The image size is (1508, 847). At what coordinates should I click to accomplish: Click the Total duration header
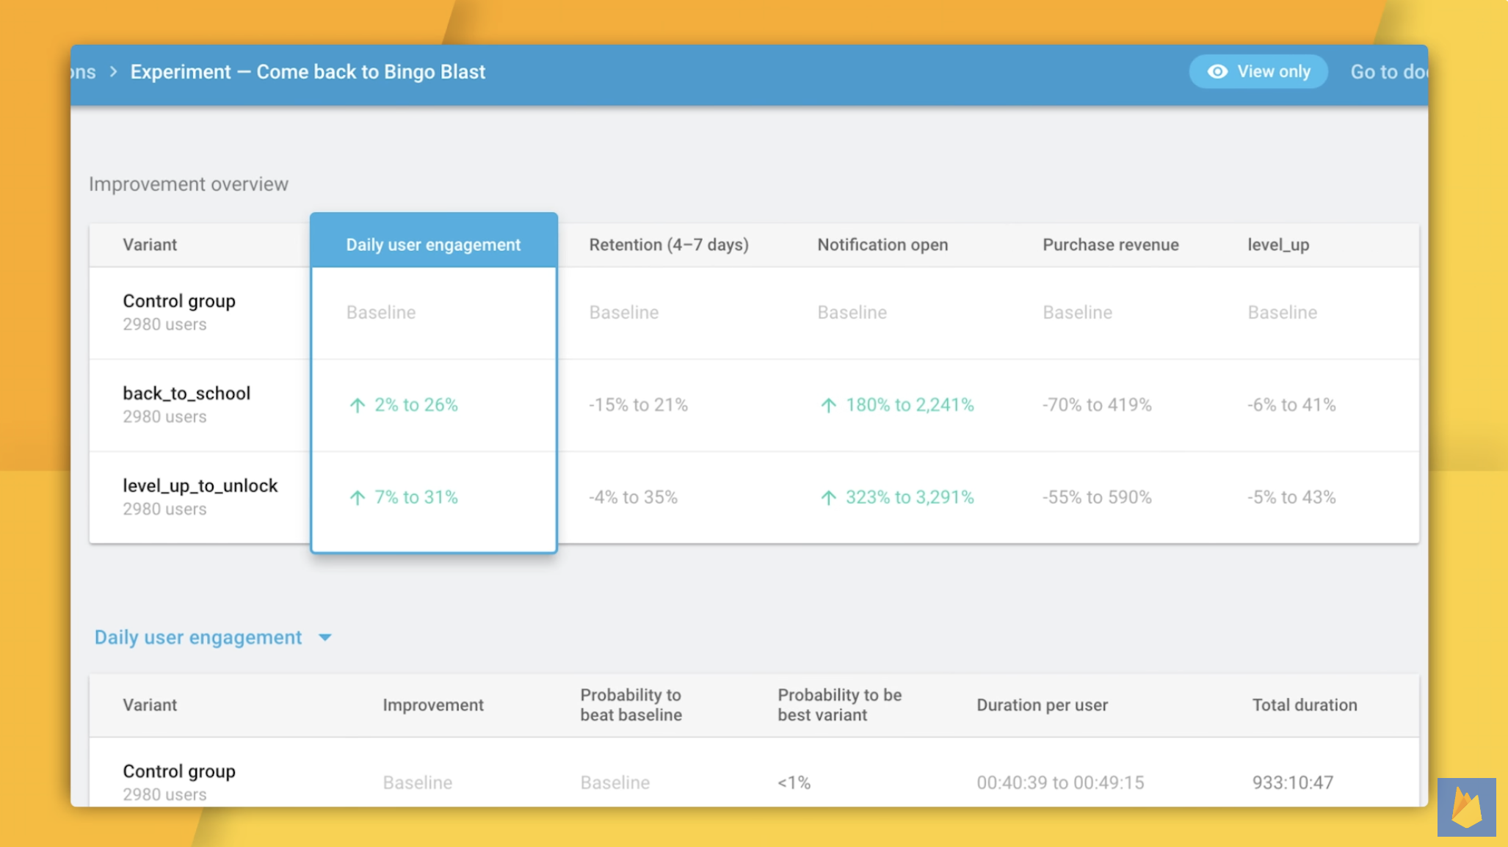tap(1305, 705)
